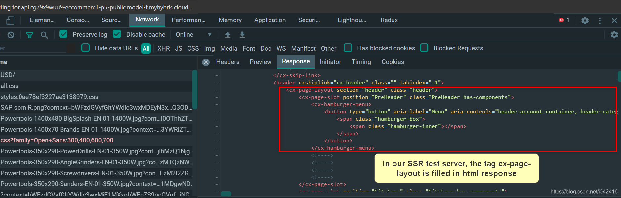Filter requests by Doc

[x=266, y=49]
